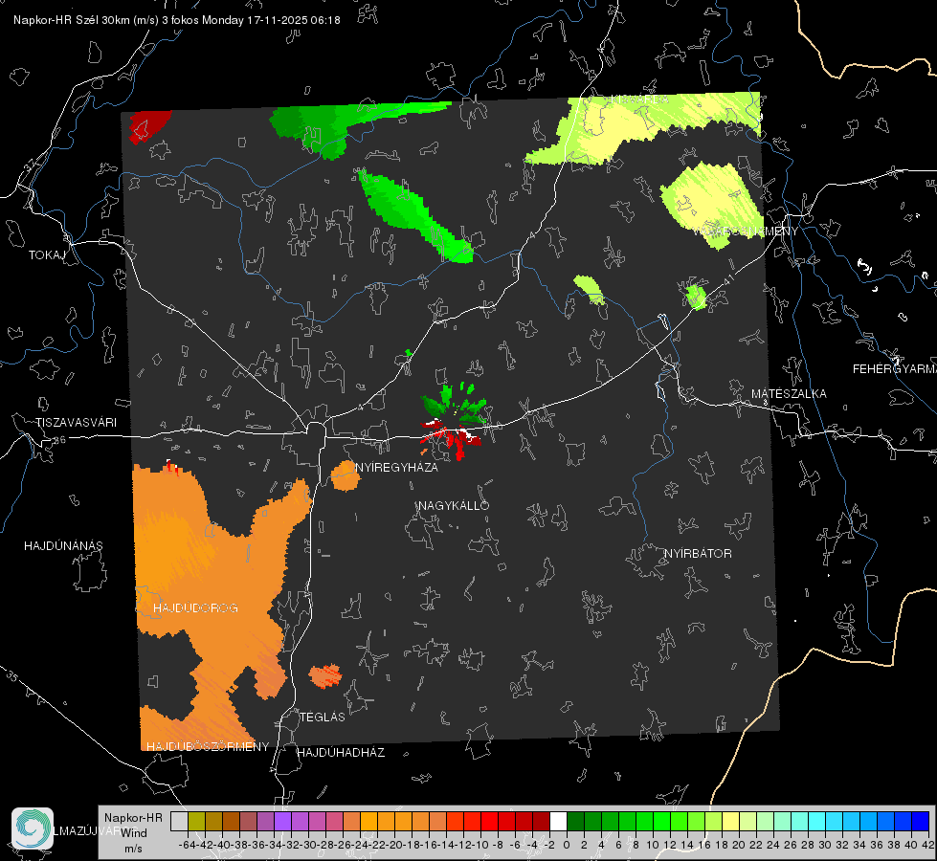This screenshot has height=861, width=937.
Task: Click the NAGYKÁLLÓ town label
Action: coord(454,505)
